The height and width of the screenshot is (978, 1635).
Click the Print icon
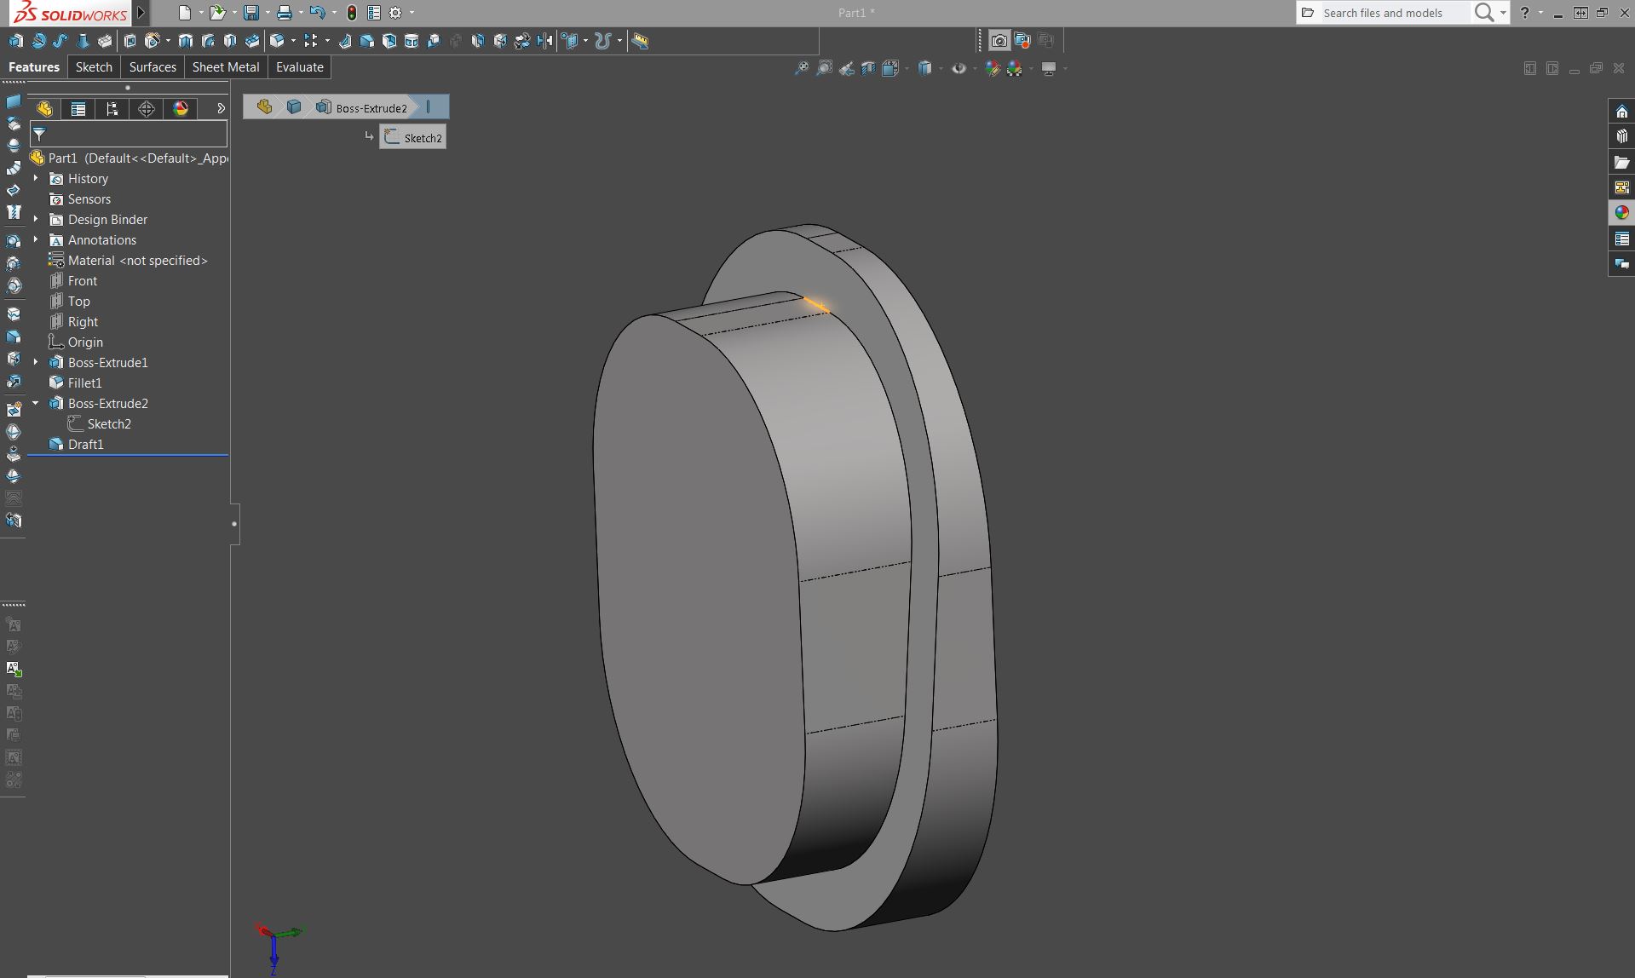285,13
